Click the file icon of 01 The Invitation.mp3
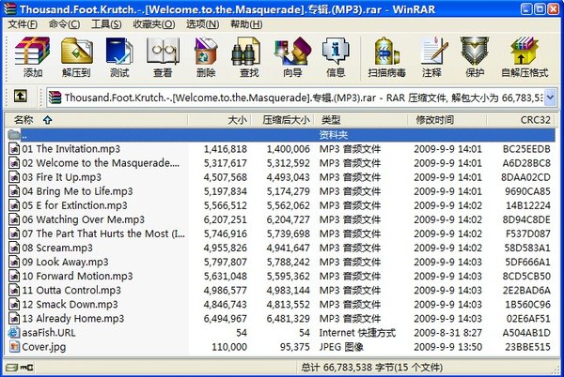 point(14,149)
